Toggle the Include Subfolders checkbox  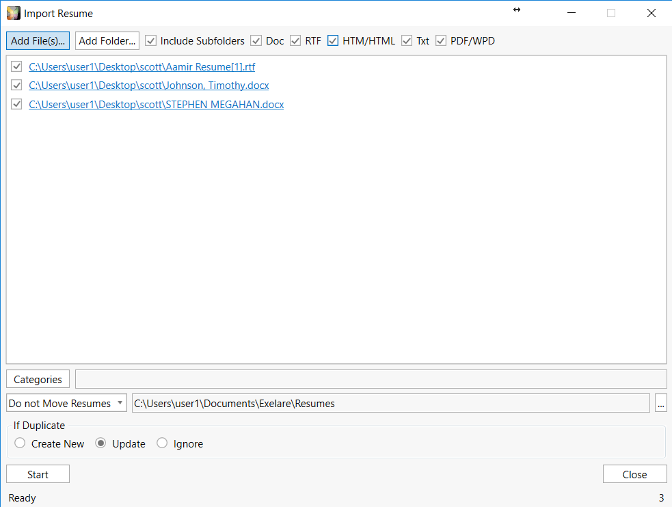tap(150, 41)
